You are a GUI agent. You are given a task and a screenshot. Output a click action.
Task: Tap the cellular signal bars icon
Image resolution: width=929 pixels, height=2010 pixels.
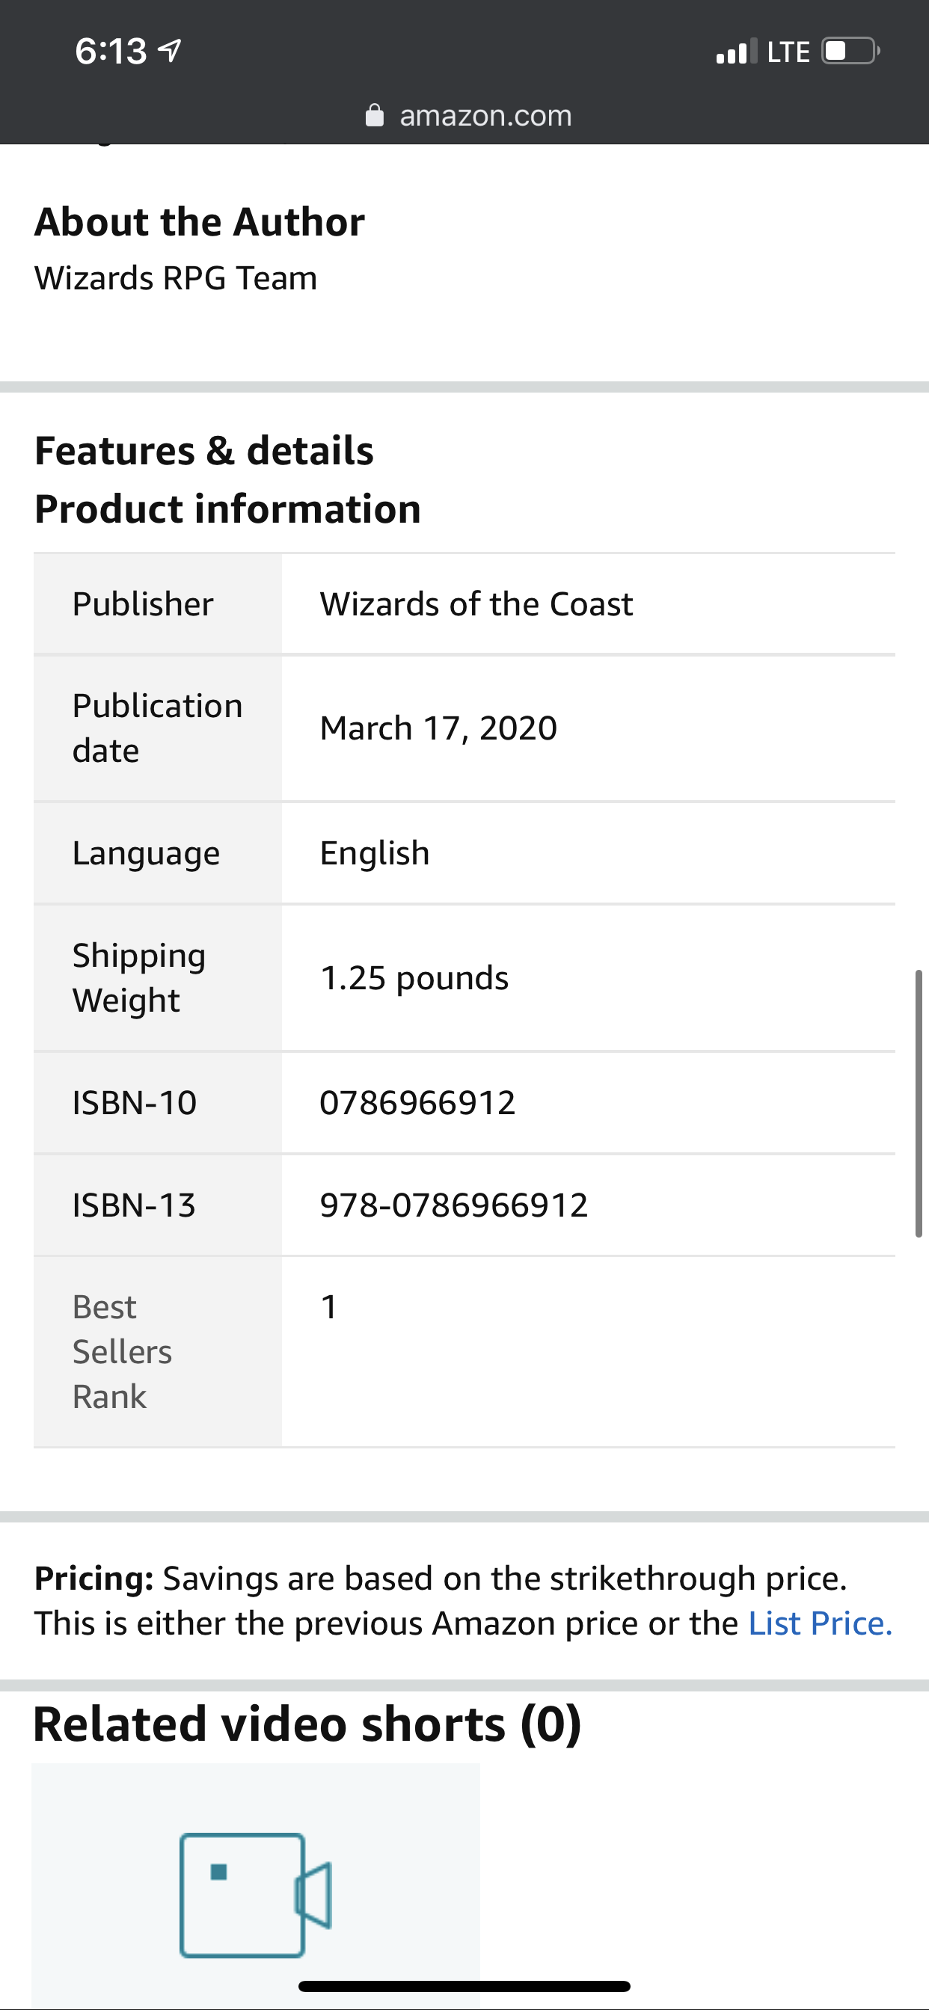point(735,52)
